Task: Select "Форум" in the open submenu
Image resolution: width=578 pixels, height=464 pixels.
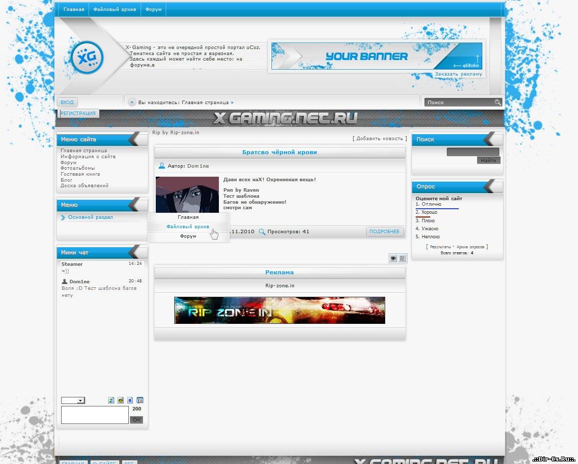Action: 188,235
